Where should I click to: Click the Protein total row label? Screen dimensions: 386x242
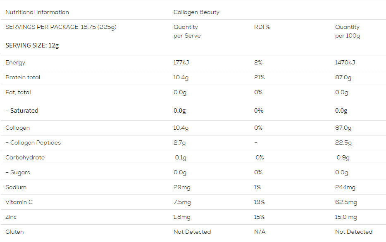pos(23,78)
